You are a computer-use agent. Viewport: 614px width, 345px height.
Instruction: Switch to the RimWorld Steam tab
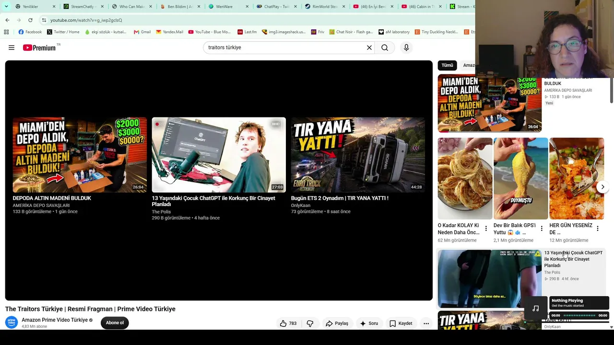[x=325, y=7]
